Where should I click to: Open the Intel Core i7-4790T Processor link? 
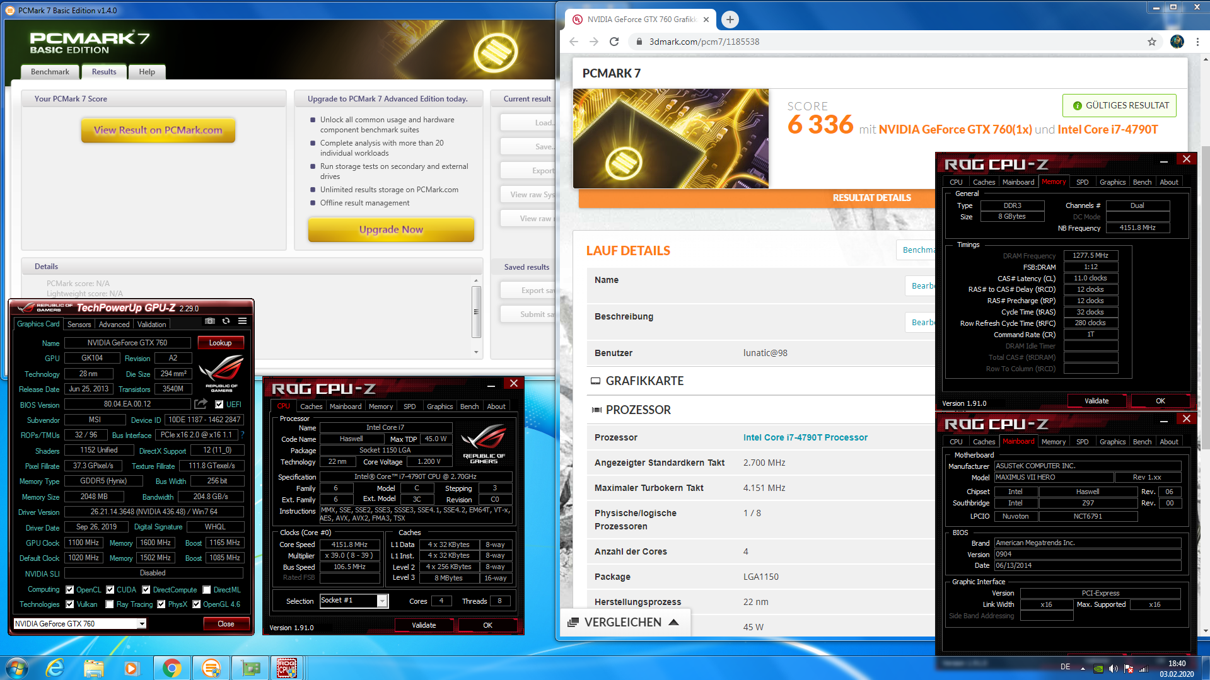805,437
